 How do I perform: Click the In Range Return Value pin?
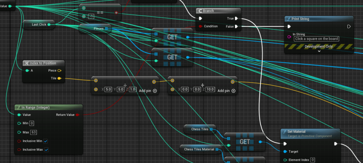tap(78, 115)
